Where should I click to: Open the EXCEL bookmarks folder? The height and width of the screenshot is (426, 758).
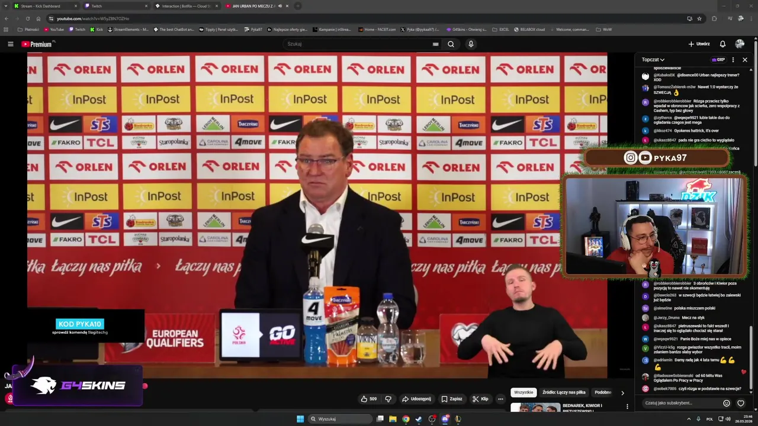[501, 29]
